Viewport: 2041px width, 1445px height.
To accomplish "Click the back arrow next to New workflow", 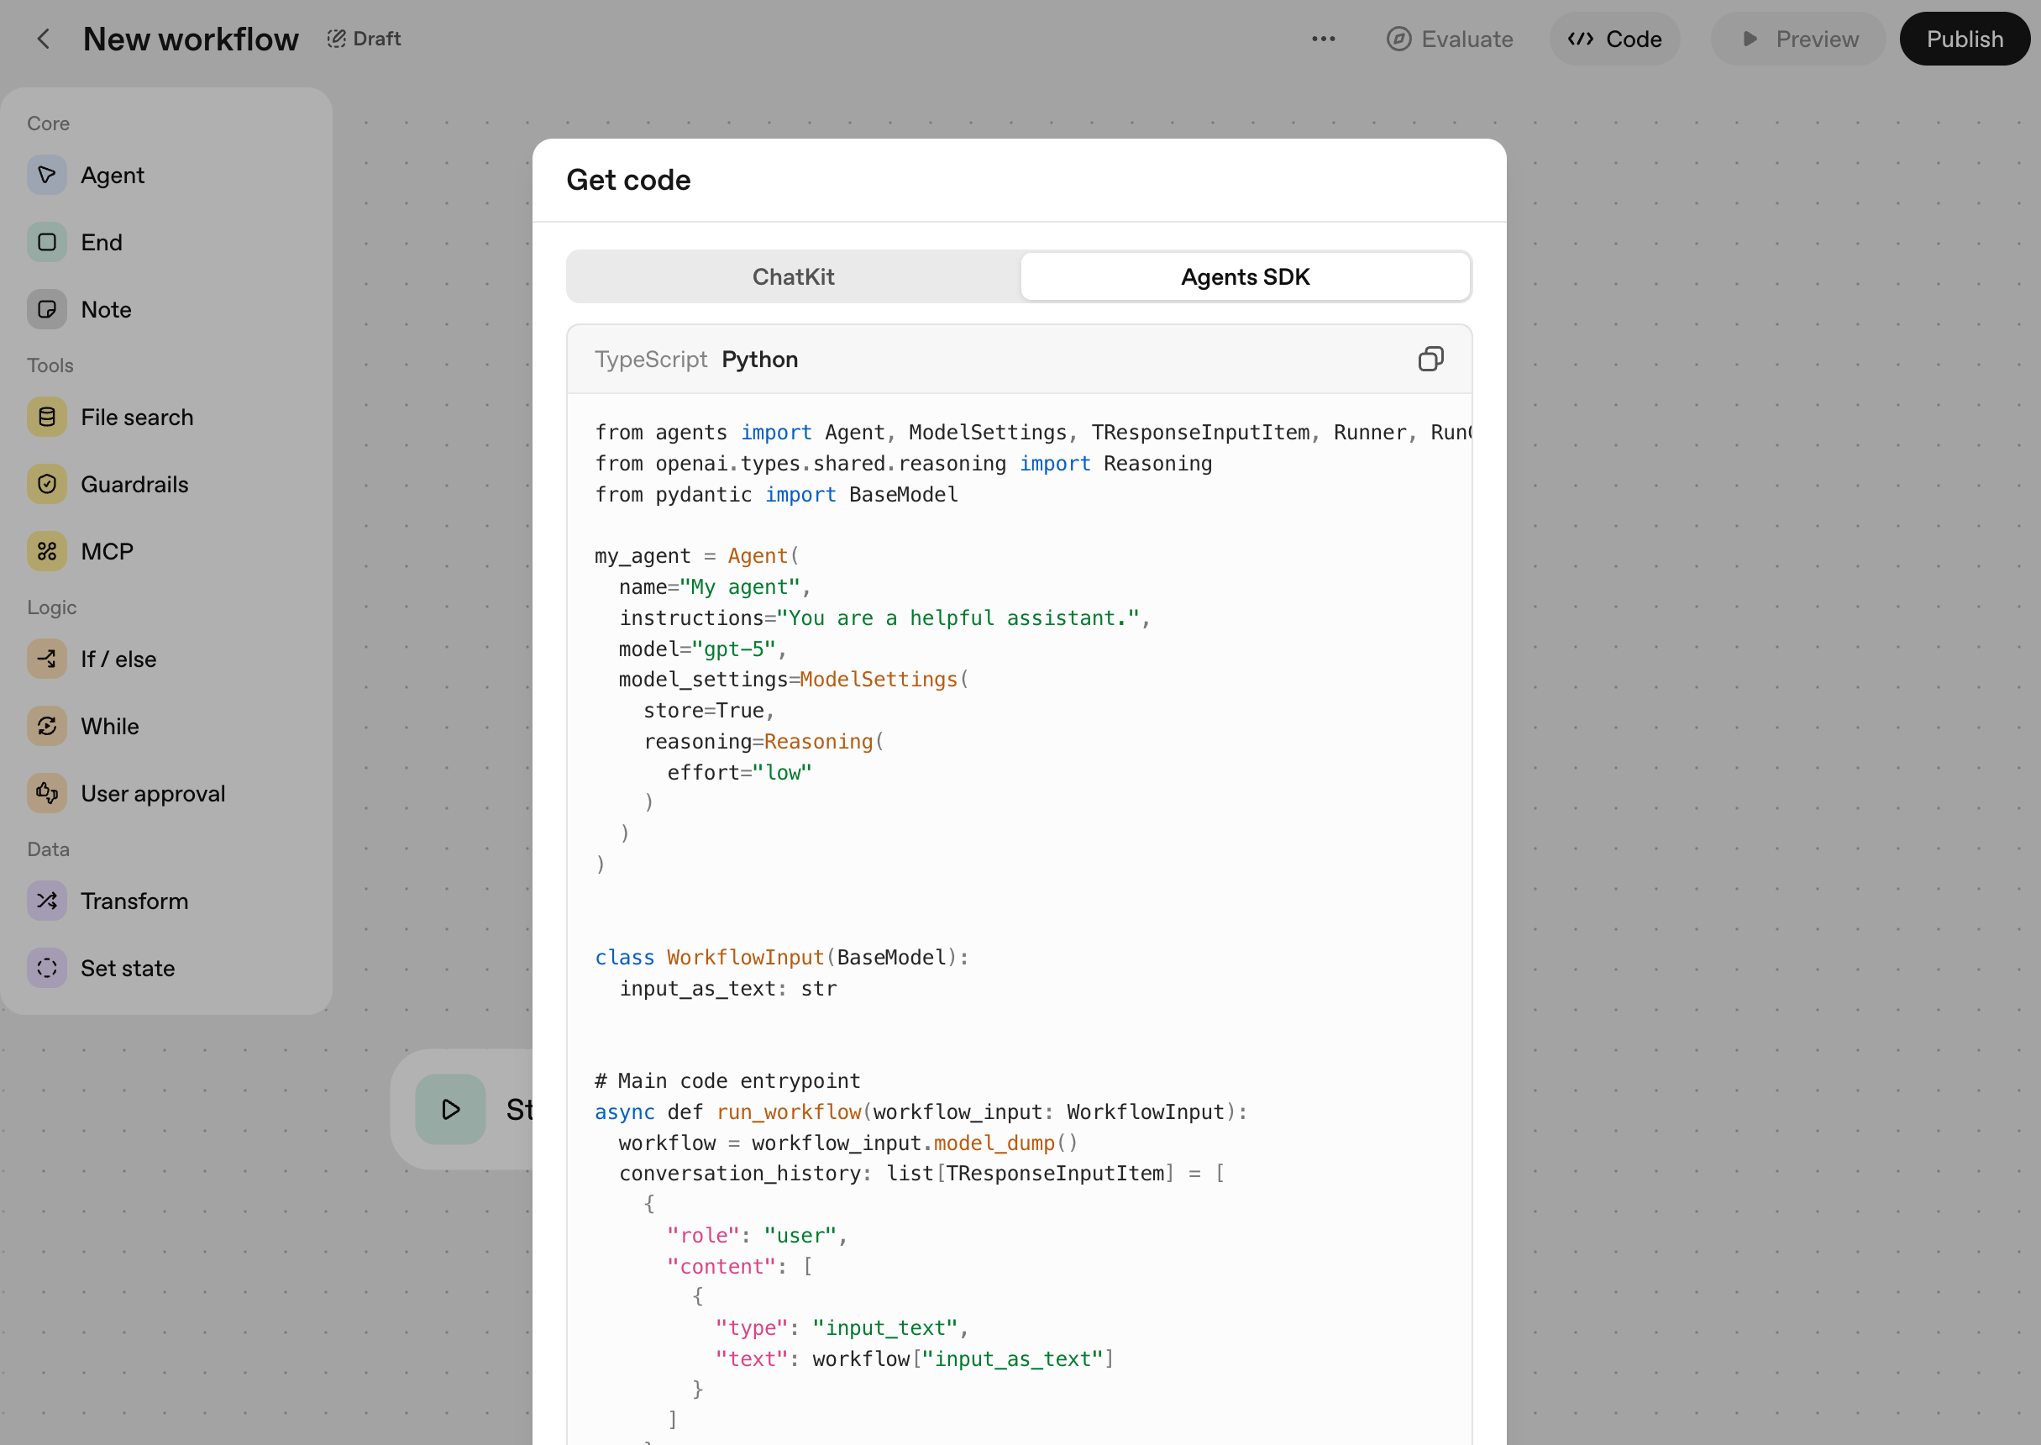I will [x=44, y=39].
